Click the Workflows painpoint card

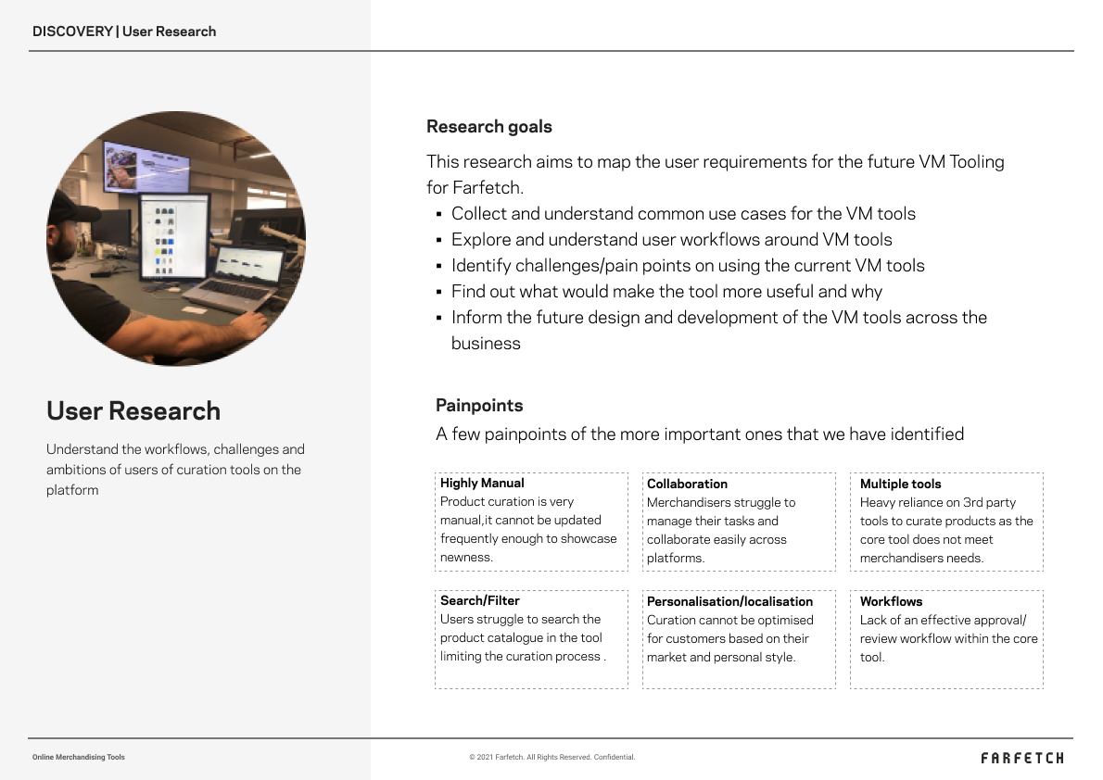click(x=946, y=639)
